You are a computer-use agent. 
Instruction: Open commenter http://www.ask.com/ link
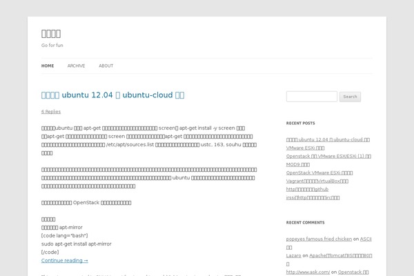pyautogui.click(x=308, y=272)
